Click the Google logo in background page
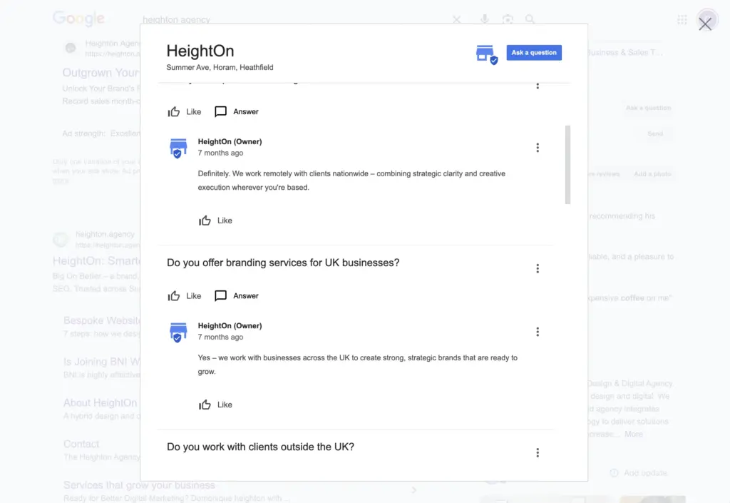The width and height of the screenshot is (730, 503). [78, 19]
